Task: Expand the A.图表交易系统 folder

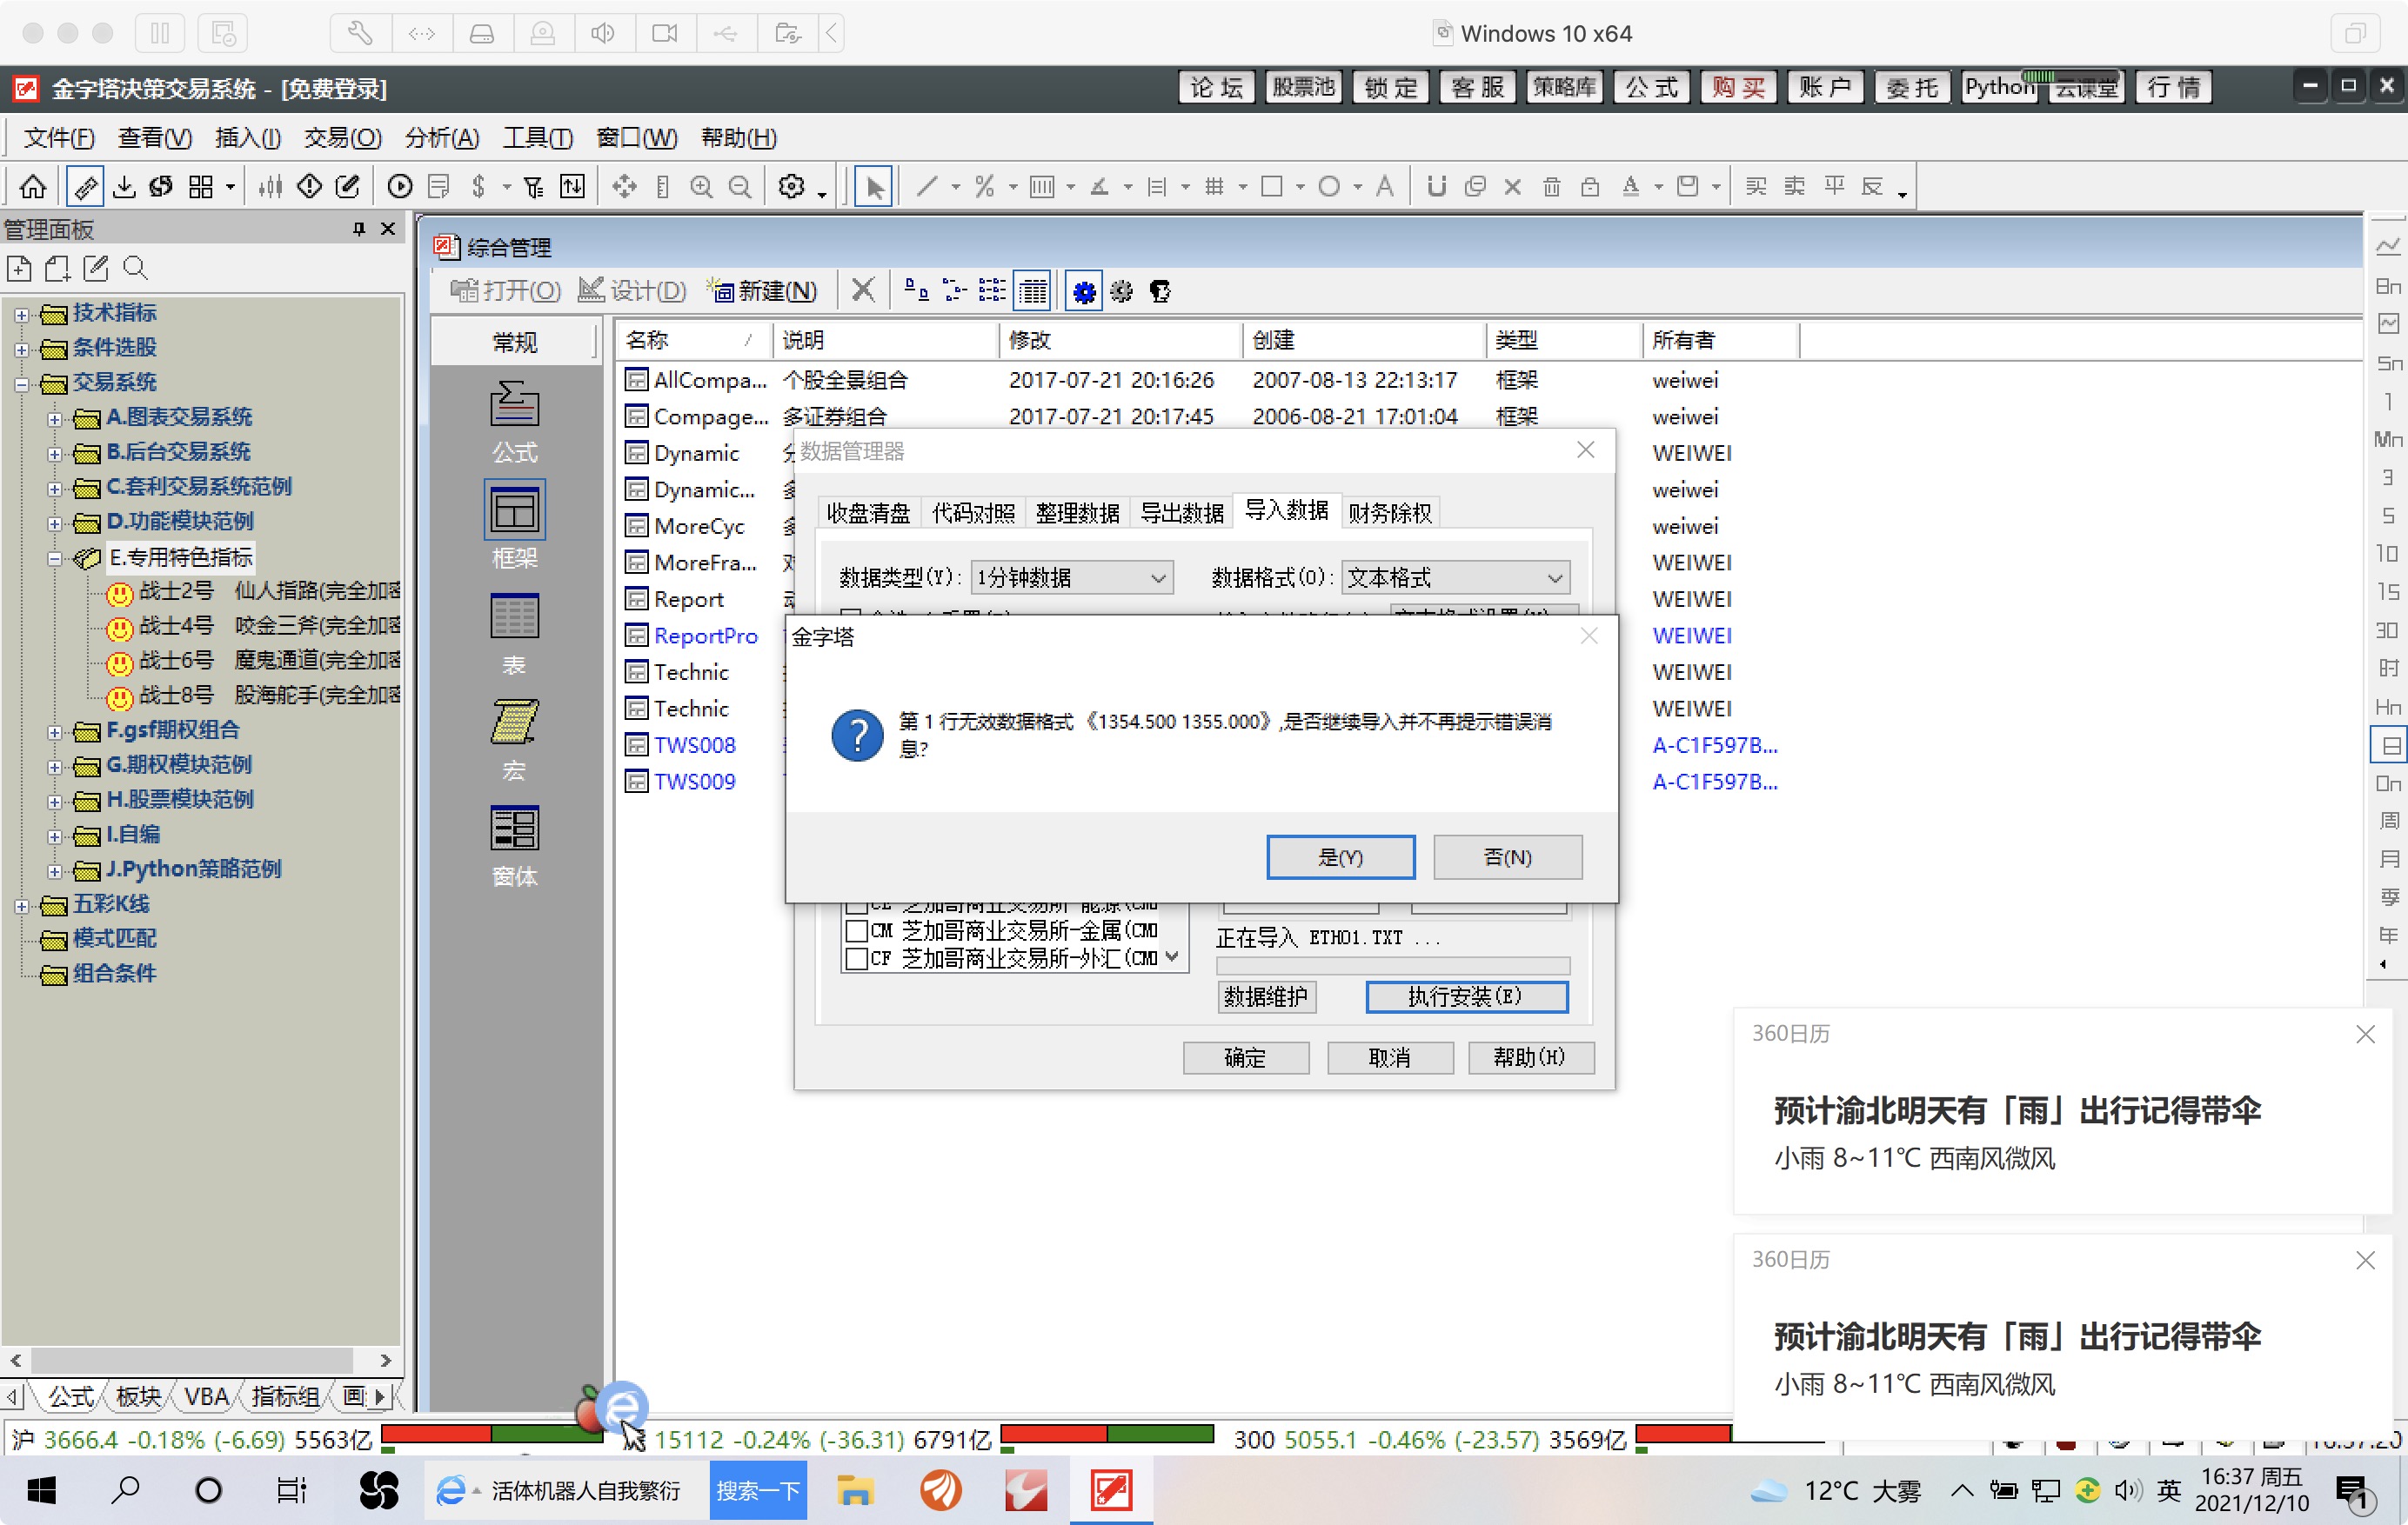Action: (x=55, y=419)
